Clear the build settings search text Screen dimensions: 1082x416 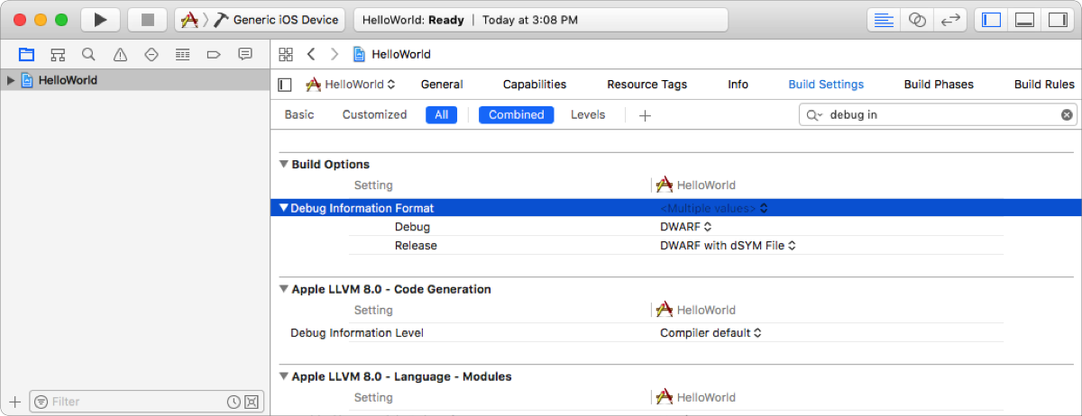[1067, 115]
